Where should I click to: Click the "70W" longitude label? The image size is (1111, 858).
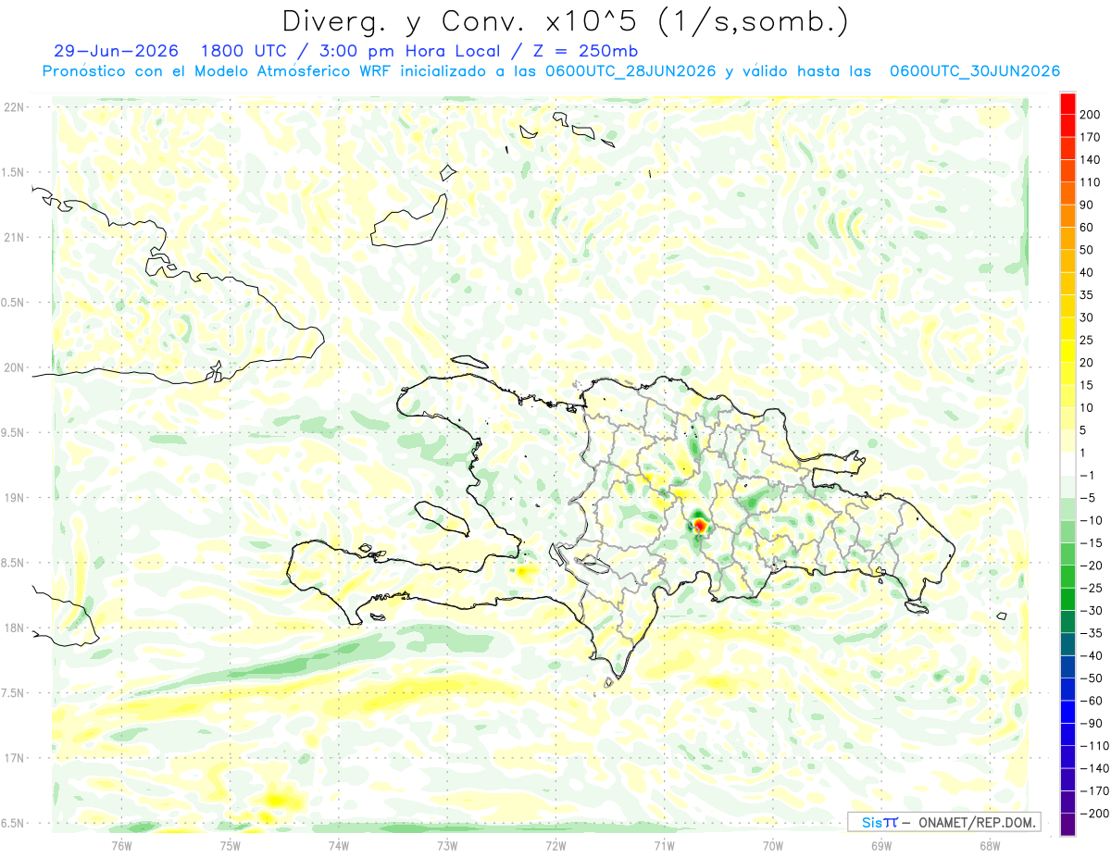click(773, 846)
